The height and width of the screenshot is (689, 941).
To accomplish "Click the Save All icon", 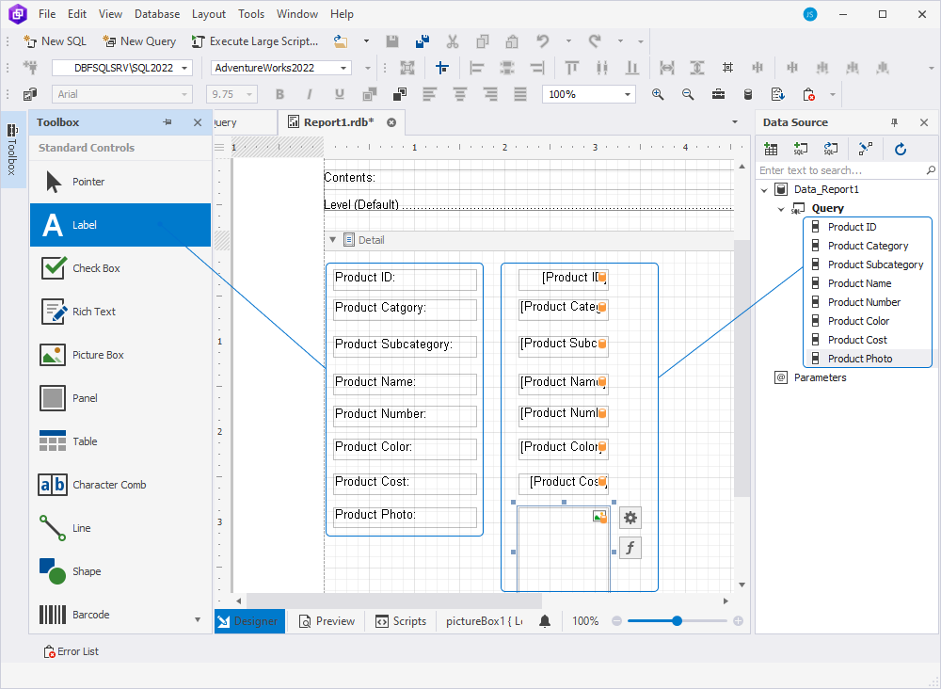I will 423,41.
